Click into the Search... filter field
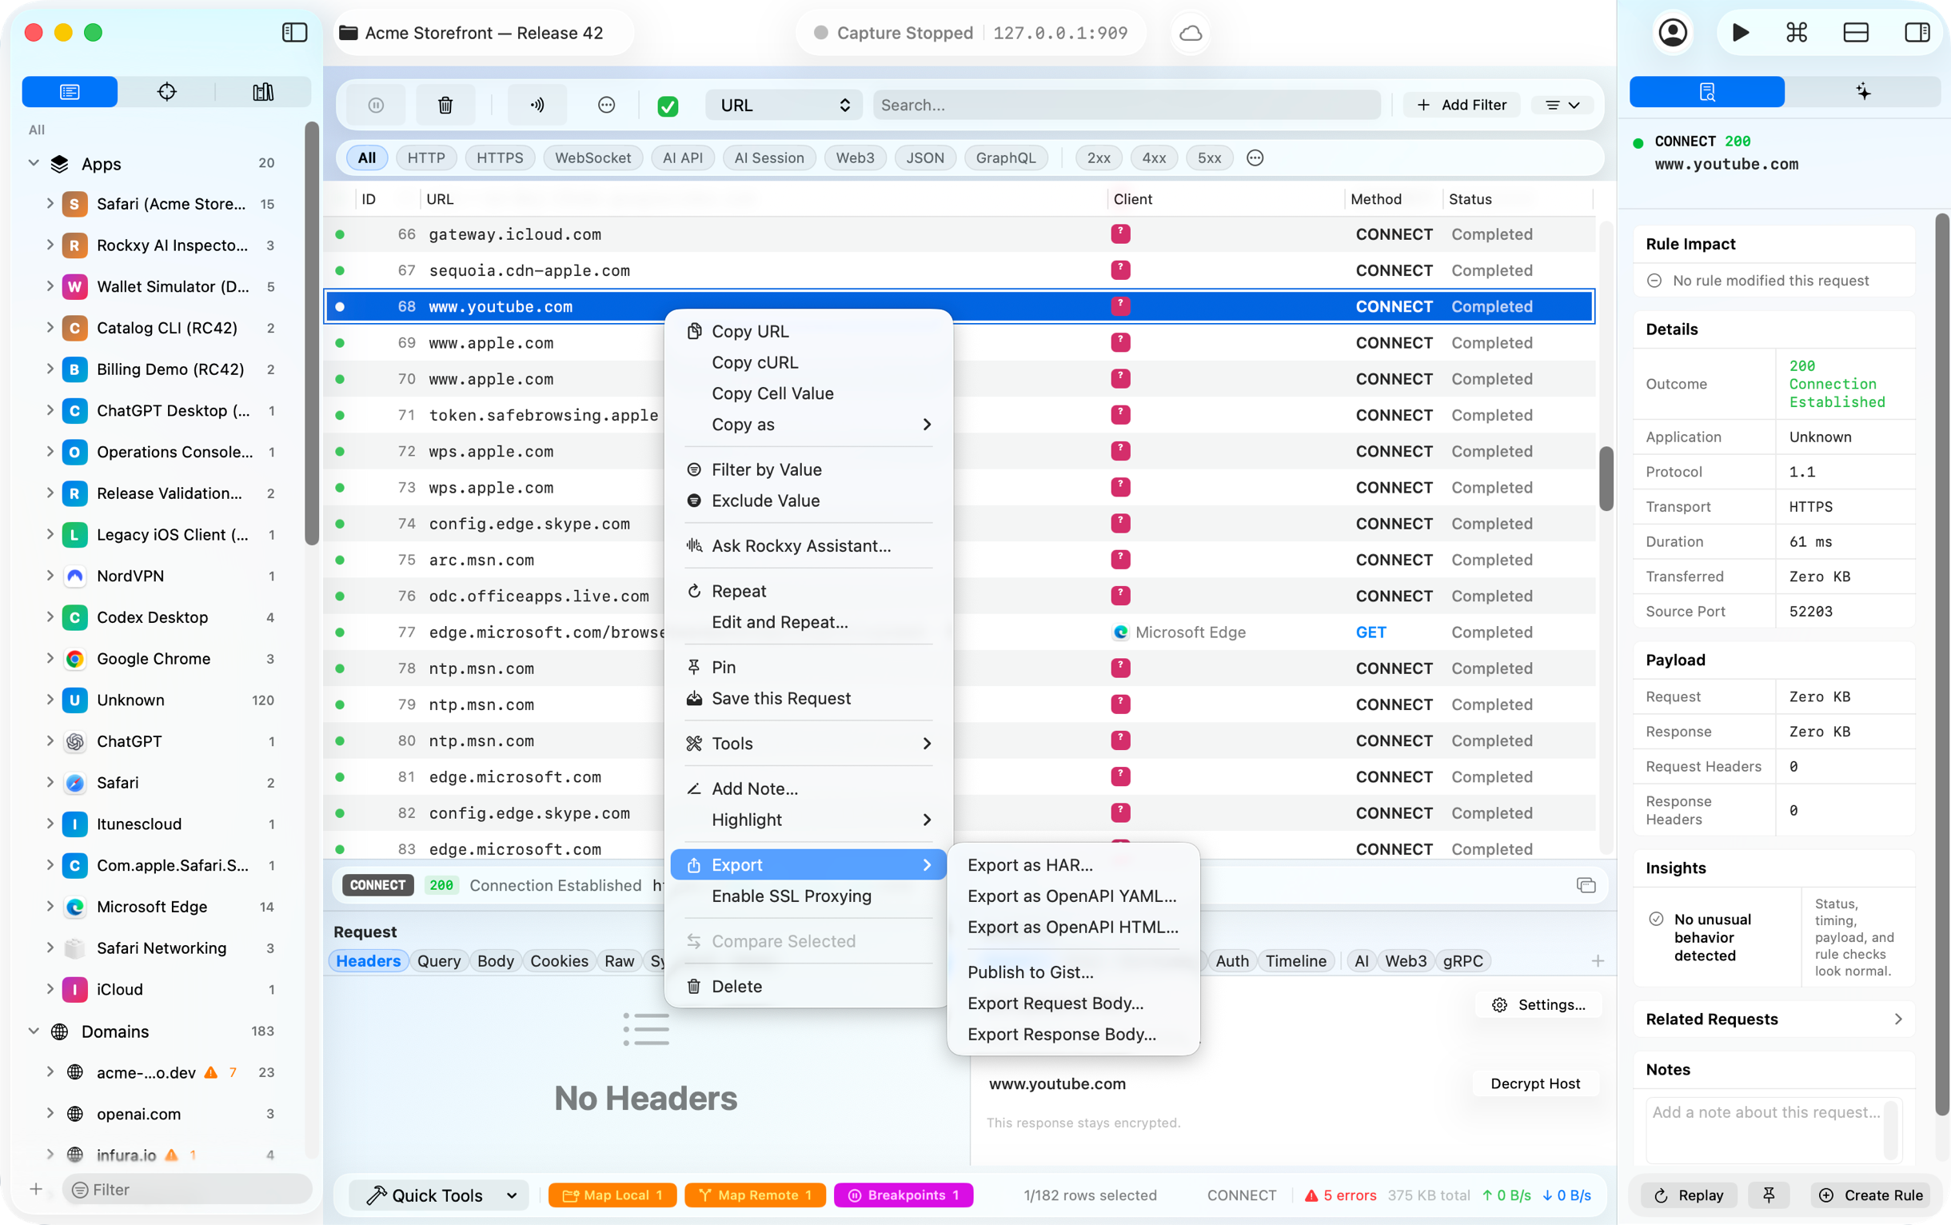This screenshot has width=1951, height=1225. coord(1126,106)
